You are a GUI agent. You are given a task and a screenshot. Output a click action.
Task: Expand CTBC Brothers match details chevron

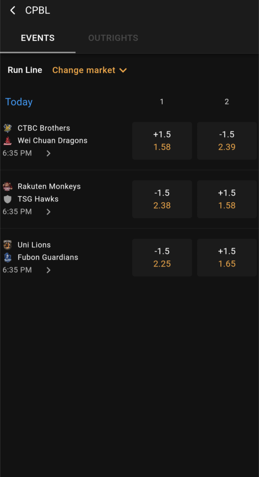click(48, 153)
